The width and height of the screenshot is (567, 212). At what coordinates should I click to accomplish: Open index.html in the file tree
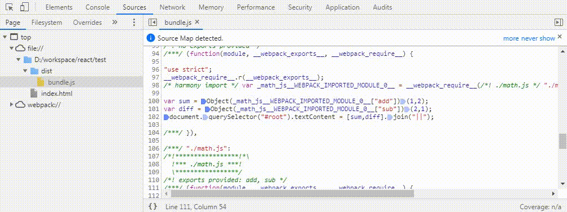coord(57,94)
